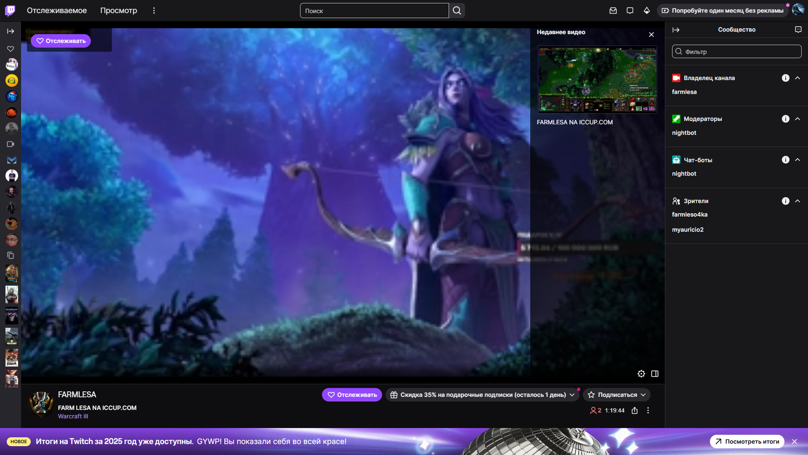Open the Подписаться subscribe dropdown
Image resolution: width=808 pixels, height=455 pixels.
617,395
